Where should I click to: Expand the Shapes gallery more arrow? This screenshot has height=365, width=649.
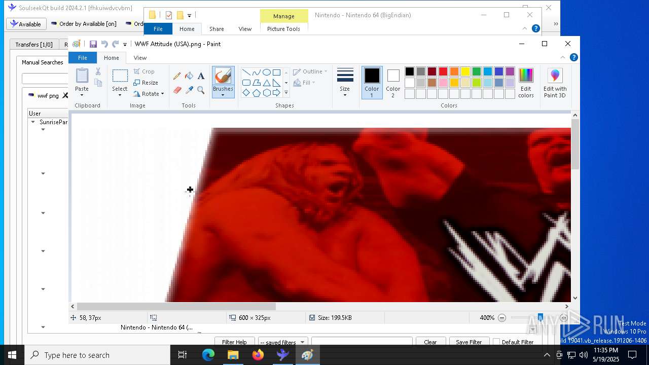[x=286, y=93]
